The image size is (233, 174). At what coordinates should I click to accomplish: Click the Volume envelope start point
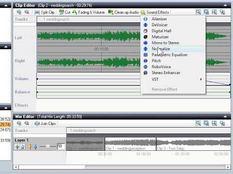(x=37, y=79)
